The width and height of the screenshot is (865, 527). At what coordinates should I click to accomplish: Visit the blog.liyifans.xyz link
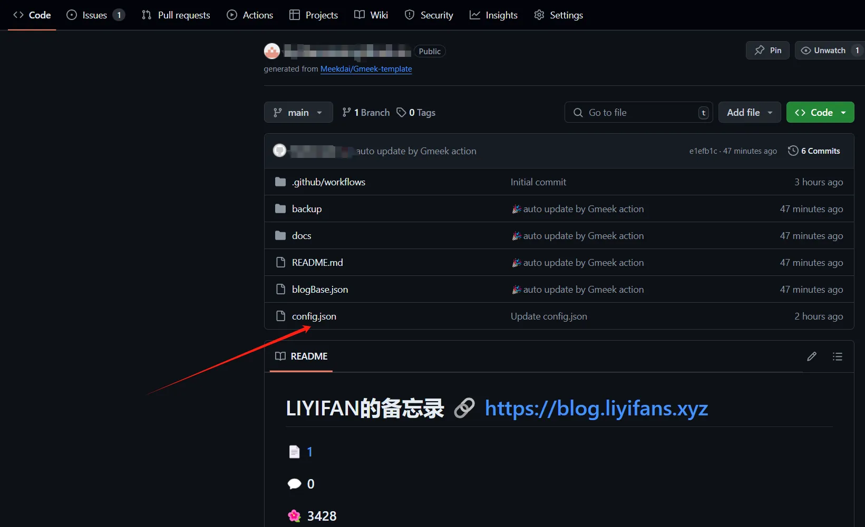[596, 408]
